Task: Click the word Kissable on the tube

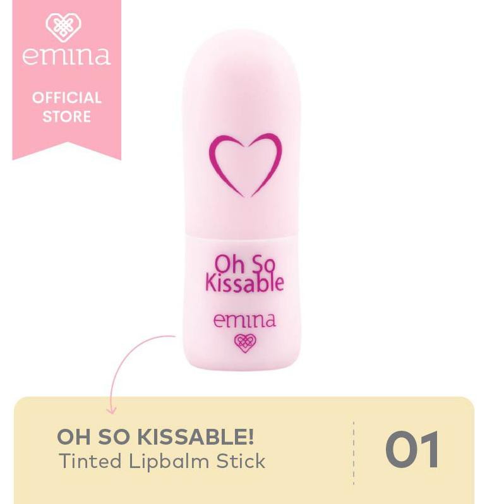Action: point(244,283)
